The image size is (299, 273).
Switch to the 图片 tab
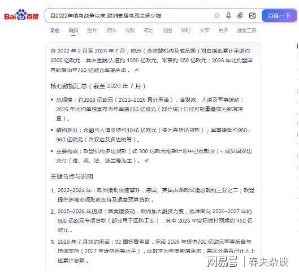pos(92,31)
